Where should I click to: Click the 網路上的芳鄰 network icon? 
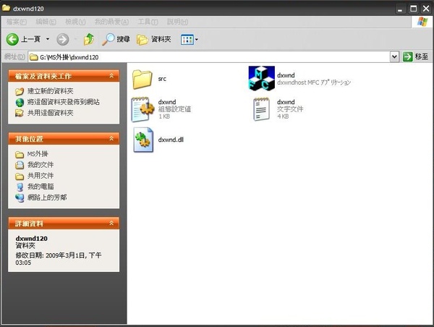[20, 198]
